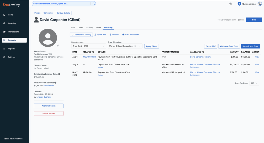Expand the Trust Allocation dropdown
The image size is (264, 143).
tap(140, 46)
